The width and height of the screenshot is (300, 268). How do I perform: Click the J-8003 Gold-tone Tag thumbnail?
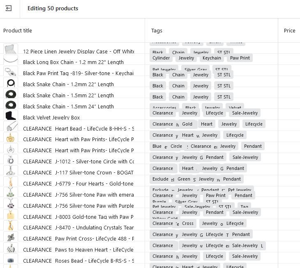tap(11, 215)
